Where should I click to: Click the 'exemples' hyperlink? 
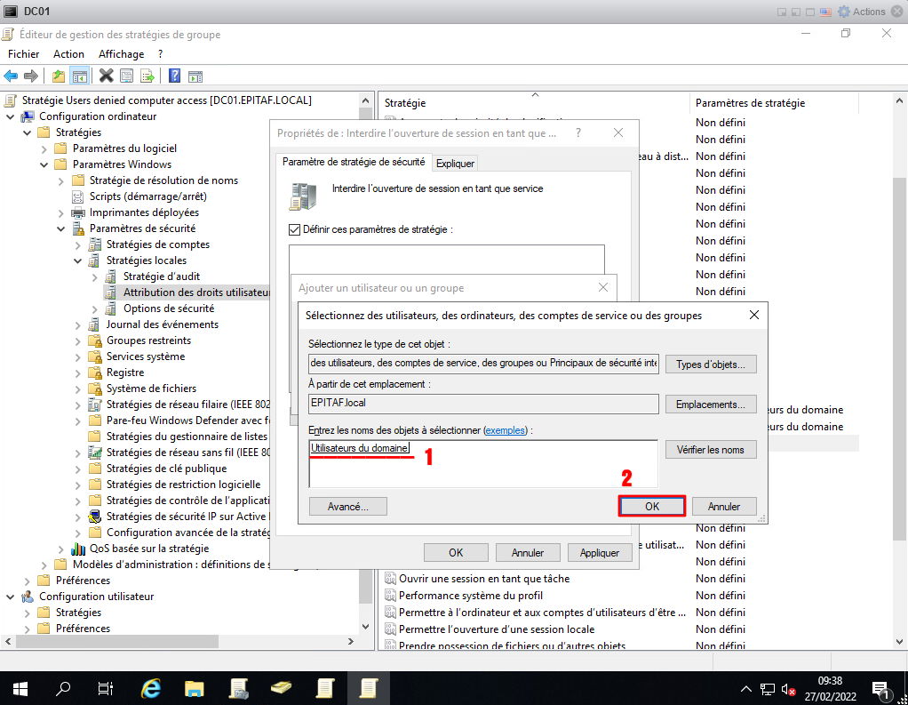click(x=506, y=429)
